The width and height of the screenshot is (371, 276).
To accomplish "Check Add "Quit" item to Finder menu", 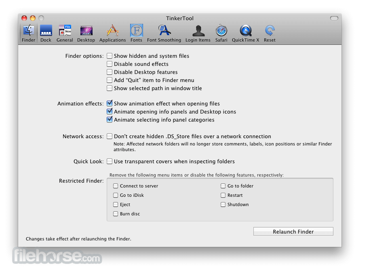I will 109,80.
